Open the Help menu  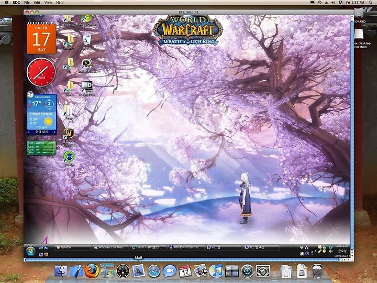[60, 3]
